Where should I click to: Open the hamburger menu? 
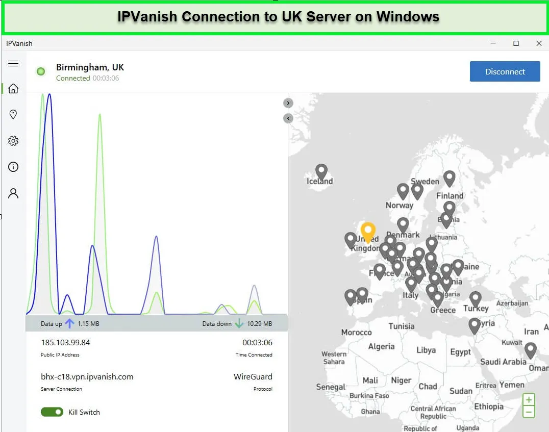pyautogui.click(x=13, y=63)
